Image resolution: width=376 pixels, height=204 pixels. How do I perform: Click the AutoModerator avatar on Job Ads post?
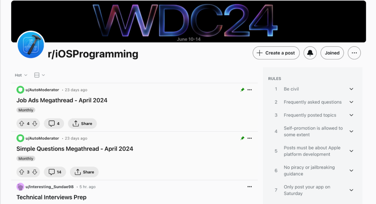pyautogui.click(x=21, y=90)
